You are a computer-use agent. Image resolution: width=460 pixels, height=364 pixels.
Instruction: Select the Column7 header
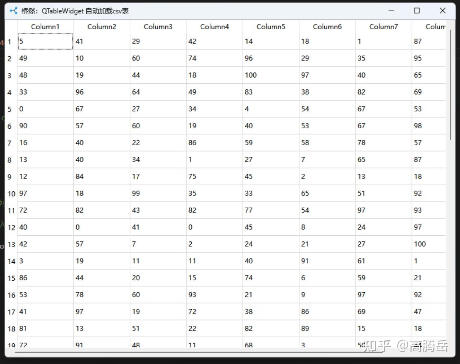383,27
